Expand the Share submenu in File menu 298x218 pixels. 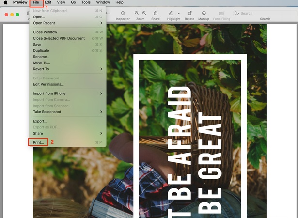tap(68, 133)
